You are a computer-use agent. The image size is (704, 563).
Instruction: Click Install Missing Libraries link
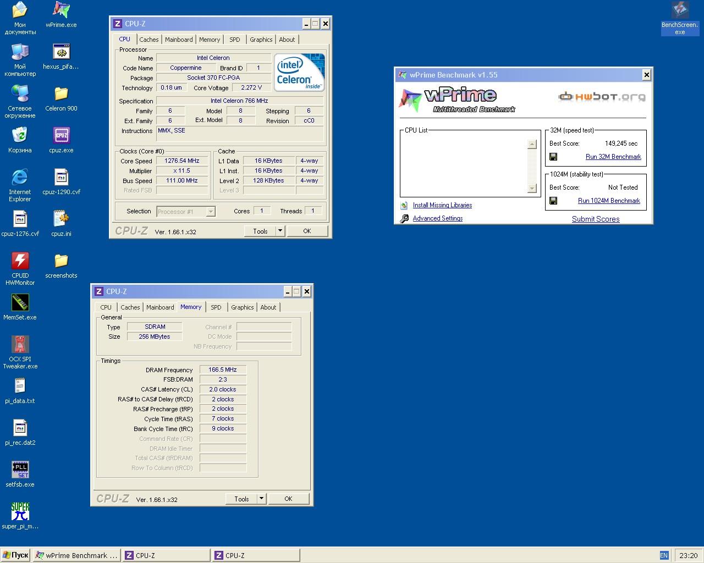click(442, 205)
